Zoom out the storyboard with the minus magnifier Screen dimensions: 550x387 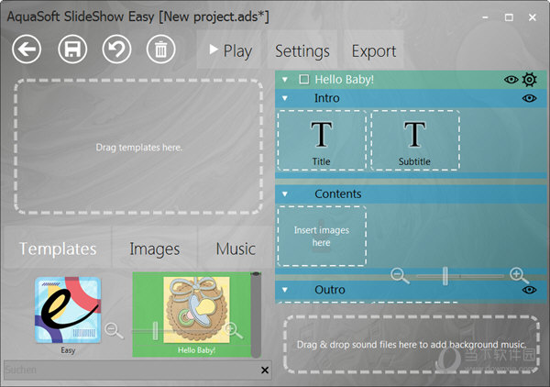(400, 275)
